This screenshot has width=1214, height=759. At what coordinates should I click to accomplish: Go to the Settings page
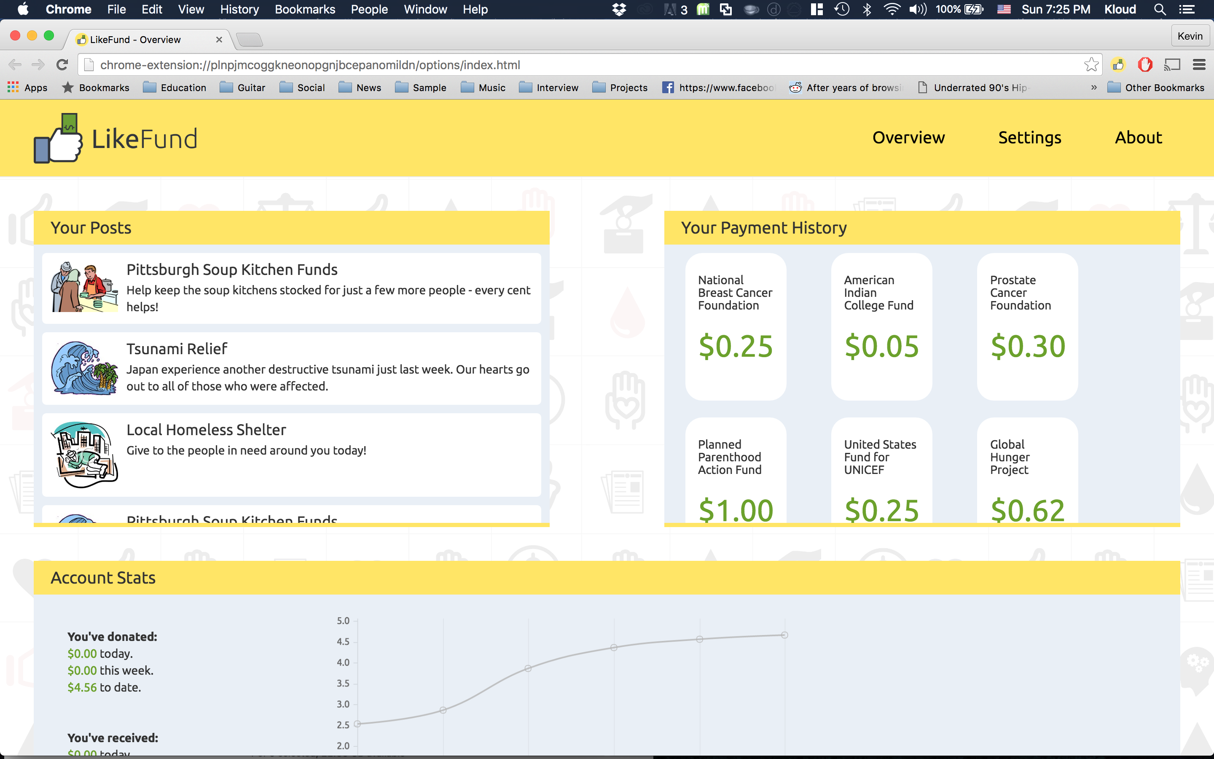click(1029, 137)
